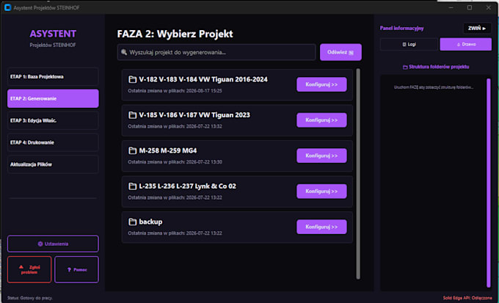The width and height of the screenshot is (499, 303).
Task: Click the folder icon beside V-185 Tiguan 2023
Action: [132, 115]
